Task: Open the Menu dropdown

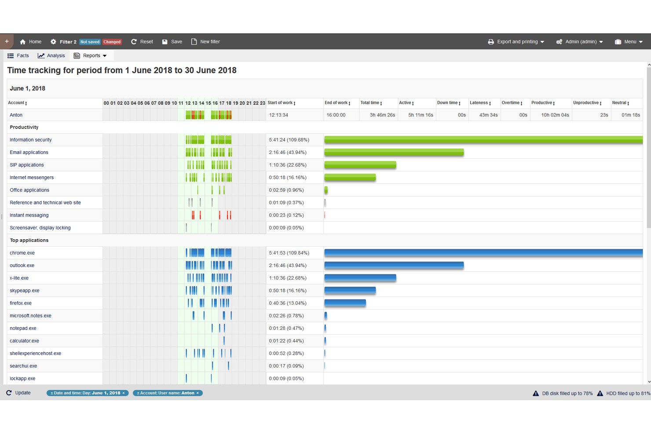Action: 629,42
